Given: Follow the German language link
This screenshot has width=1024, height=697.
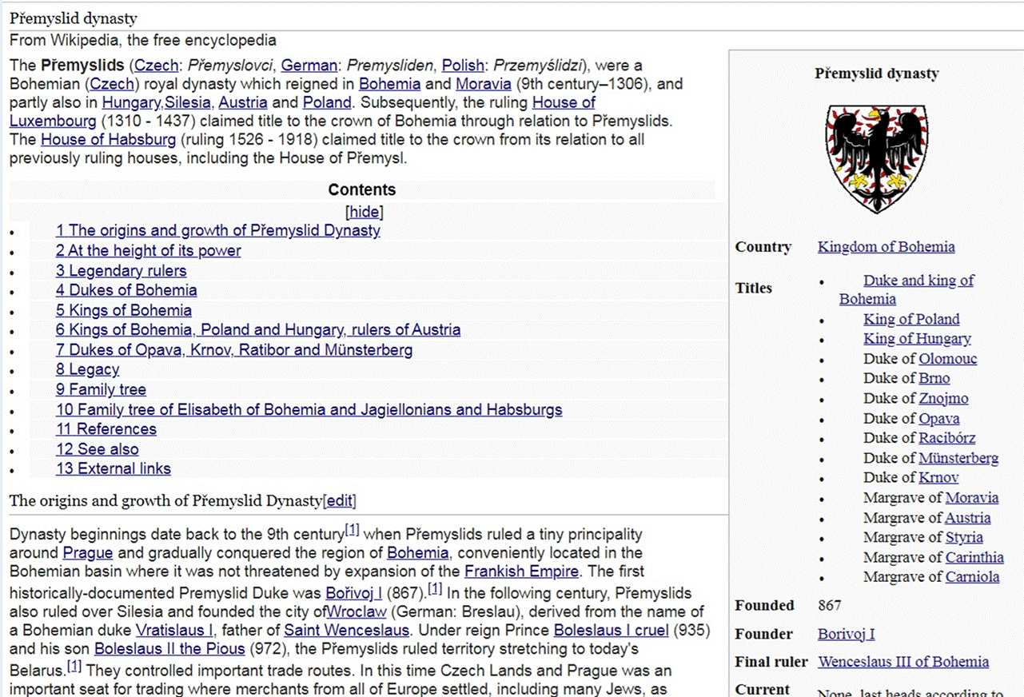Looking at the screenshot, I should [x=309, y=65].
